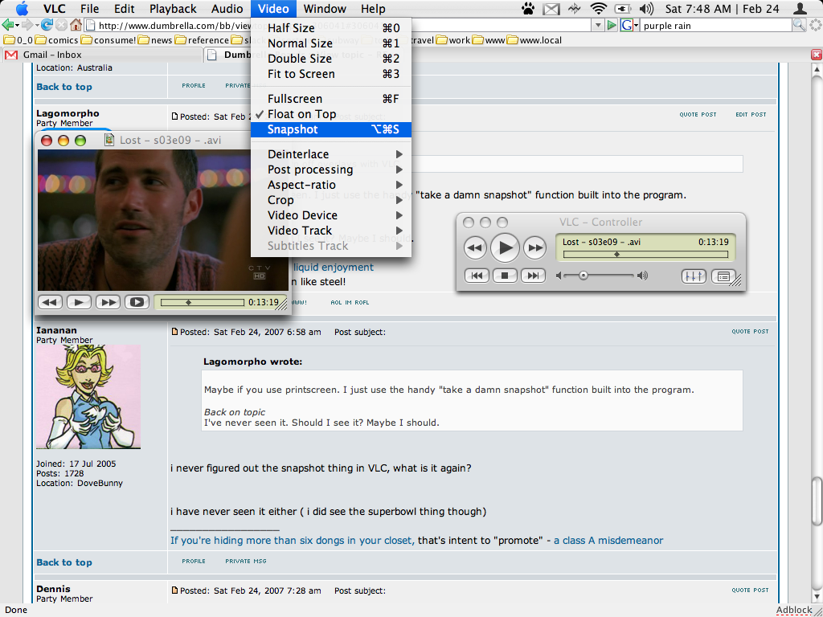The image size is (823, 617).
Task: Click Back to top link below Iananan's post
Action: pos(64,562)
